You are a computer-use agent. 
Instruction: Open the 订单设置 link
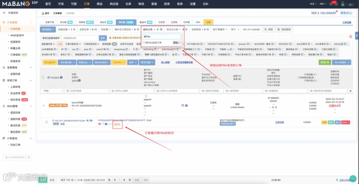point(347,22)
